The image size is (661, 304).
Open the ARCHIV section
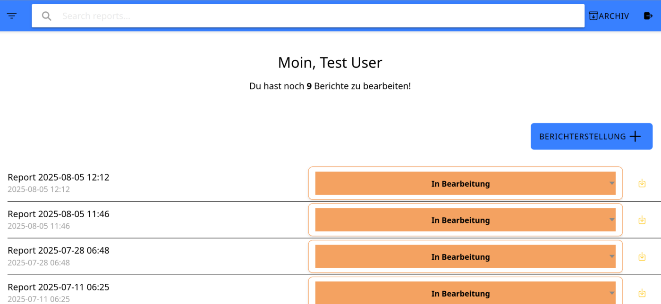[x=609, y=16]
